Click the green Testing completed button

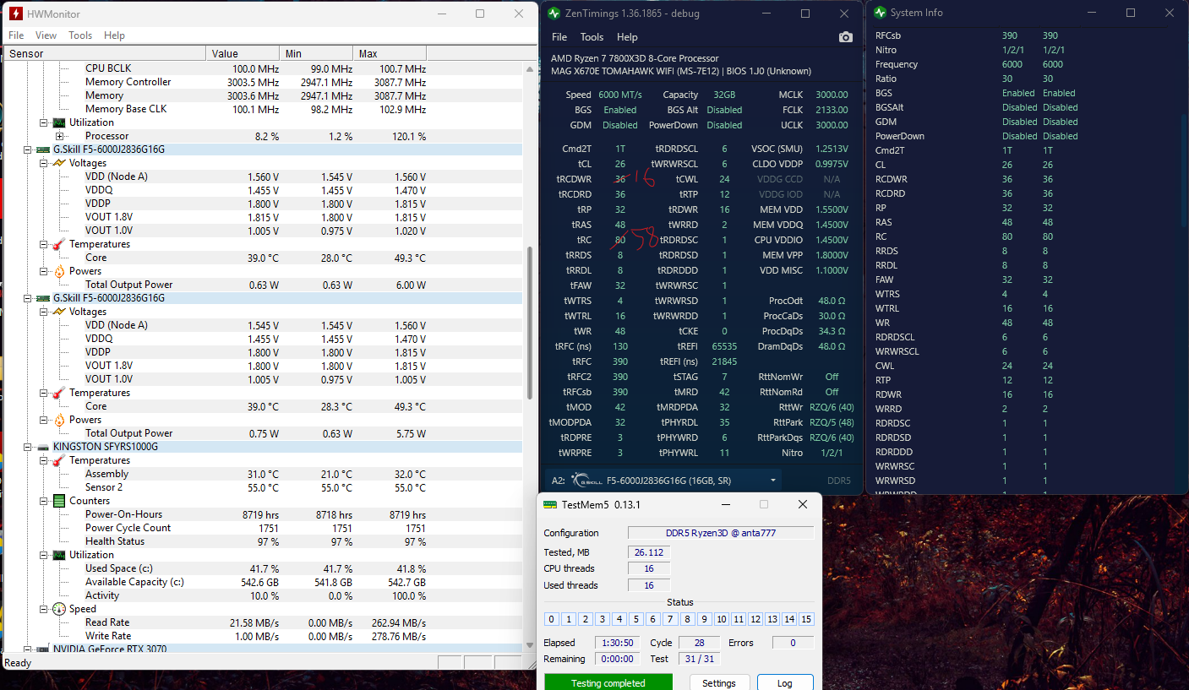[x=608, y=682]
